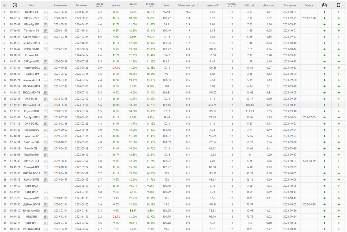Open bond РЕСОЛиБП19 name link
347x232 pixels.
pos(31,86)
